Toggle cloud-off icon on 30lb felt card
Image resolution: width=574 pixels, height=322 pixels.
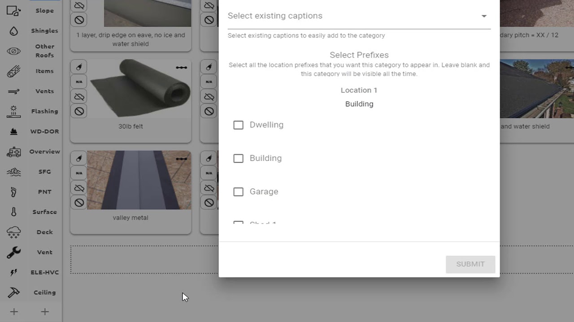coord(79,97)
